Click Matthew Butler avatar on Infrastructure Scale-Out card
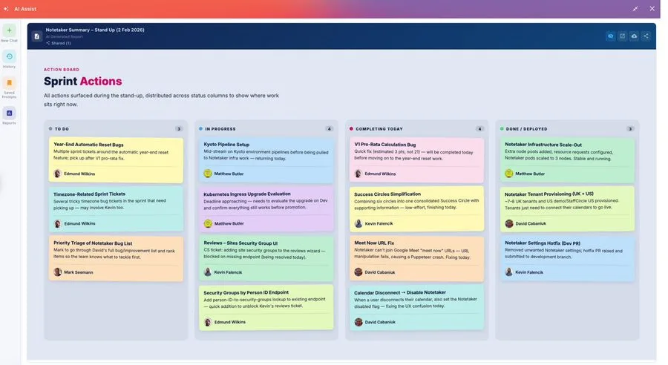This screenshot has height=365, width=668. (x=508, y=174)
